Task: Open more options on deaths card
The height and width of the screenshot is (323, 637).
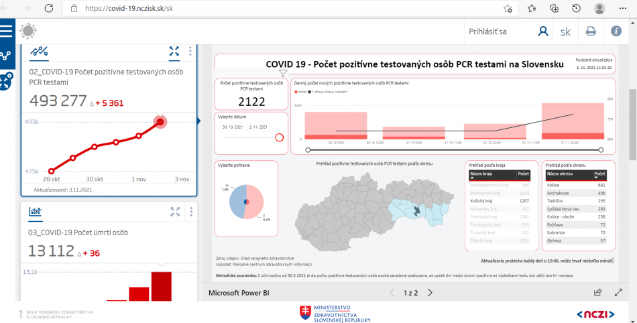Action: click(x=190, y=212)
